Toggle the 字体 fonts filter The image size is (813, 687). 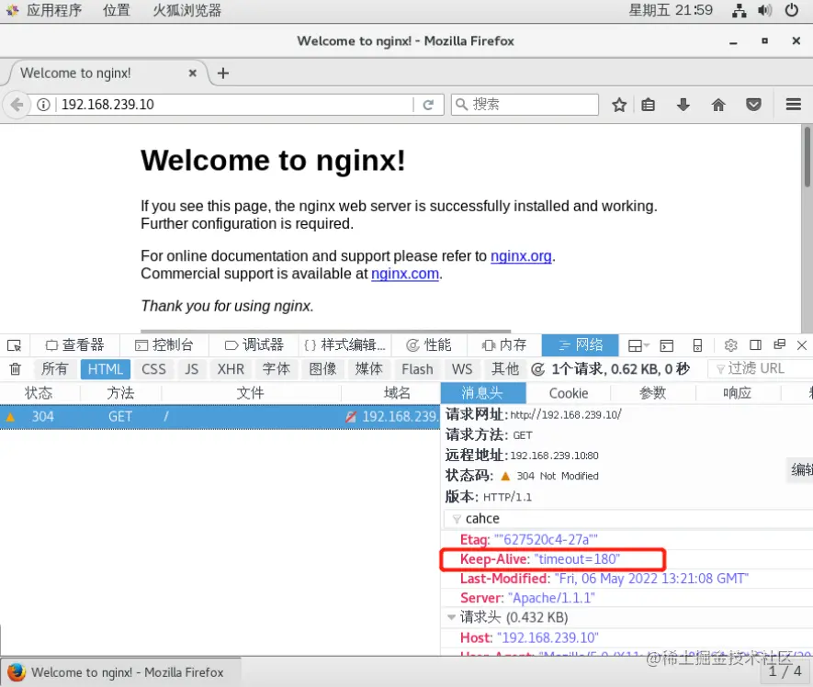[276, 369]
